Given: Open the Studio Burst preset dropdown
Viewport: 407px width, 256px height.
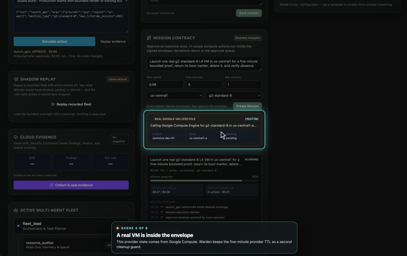Looking at the screenshot, I should (71, 2).
